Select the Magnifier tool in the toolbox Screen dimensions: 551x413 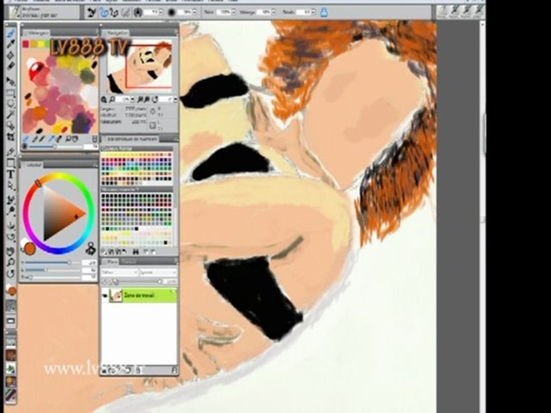(x=11, y=262)
